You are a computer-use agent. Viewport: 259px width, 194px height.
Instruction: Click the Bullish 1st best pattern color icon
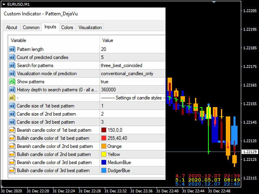coord(12,138)
